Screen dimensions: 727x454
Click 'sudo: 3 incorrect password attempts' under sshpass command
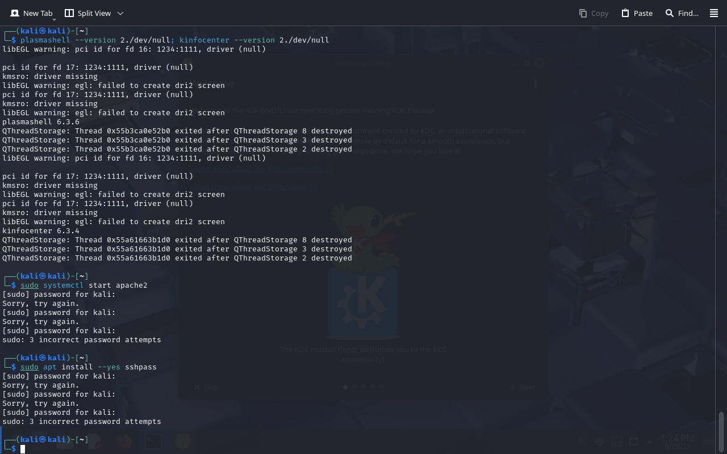tap(82, 422)
